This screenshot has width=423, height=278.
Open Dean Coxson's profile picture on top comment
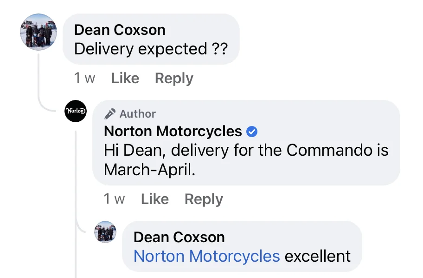[38, 32]
